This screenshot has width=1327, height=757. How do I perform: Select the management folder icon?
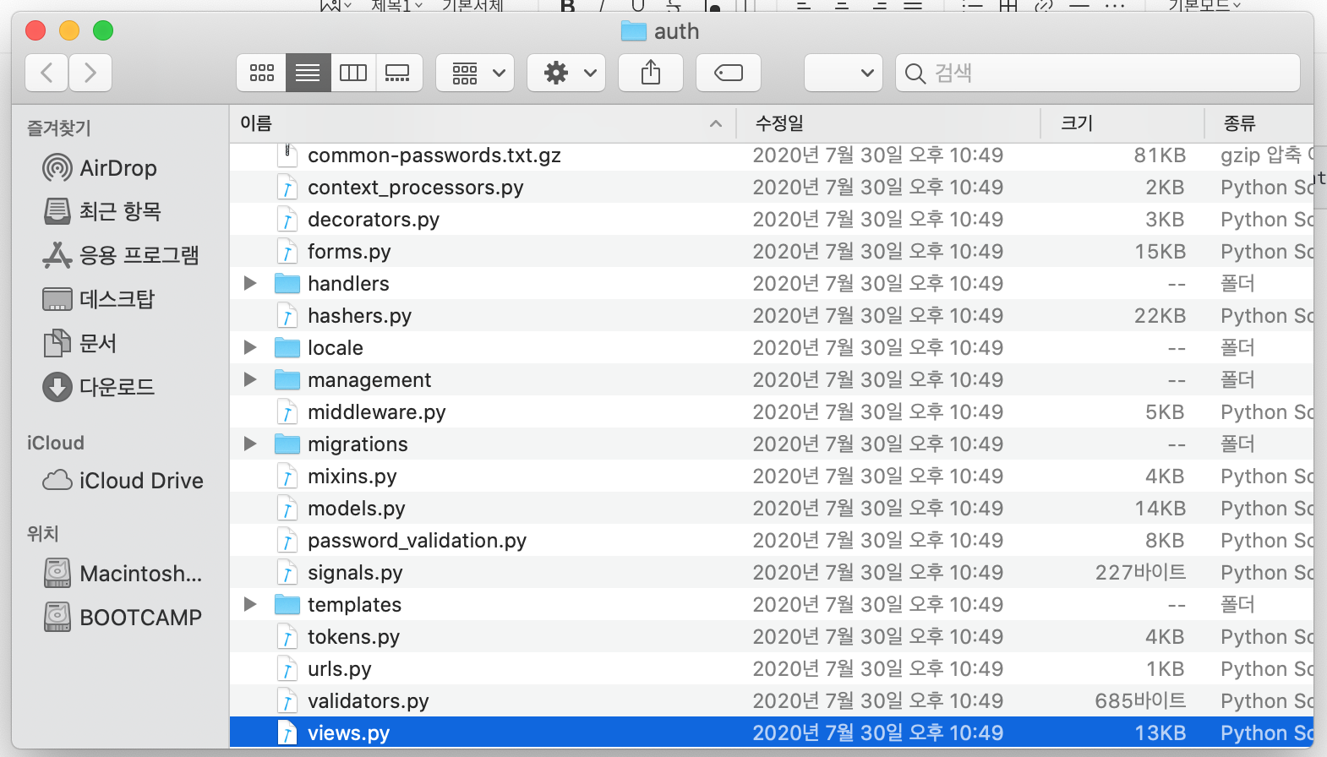(x=287, y=380)
